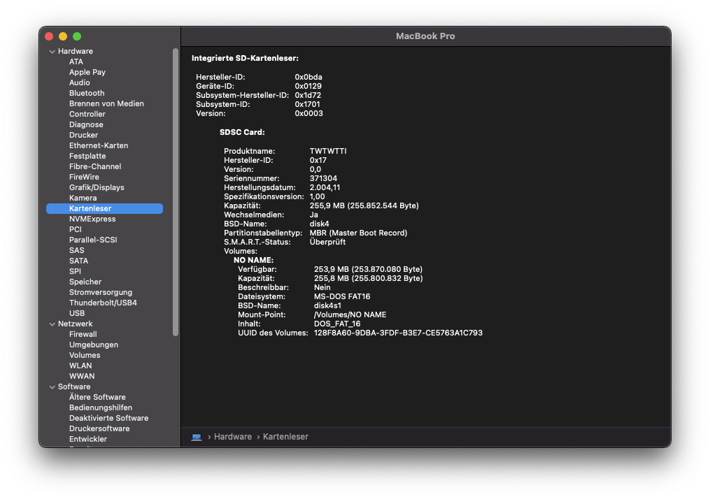710x499 pixels.
Task: Click the computer icon in path bar
Action: click(x=197, y=437)
